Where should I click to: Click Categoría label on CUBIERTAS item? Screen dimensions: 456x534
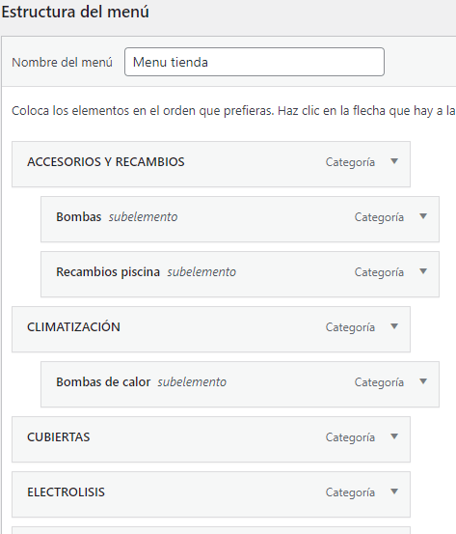pyautogui.click(x=350, y=437)
